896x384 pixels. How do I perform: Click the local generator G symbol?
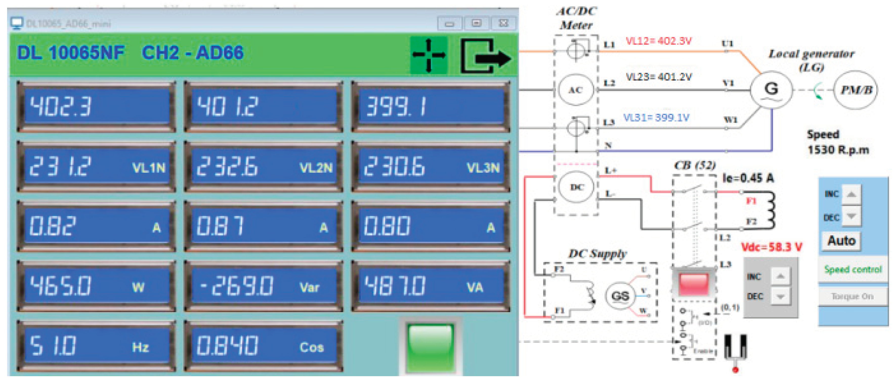point(771,89)
